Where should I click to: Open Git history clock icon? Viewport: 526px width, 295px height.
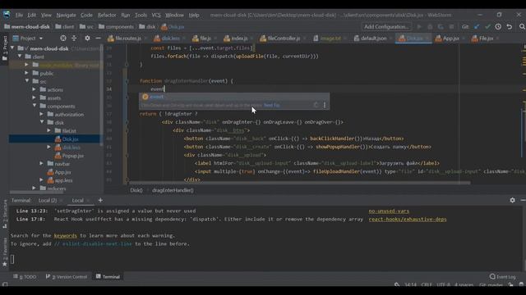[498, 27]
